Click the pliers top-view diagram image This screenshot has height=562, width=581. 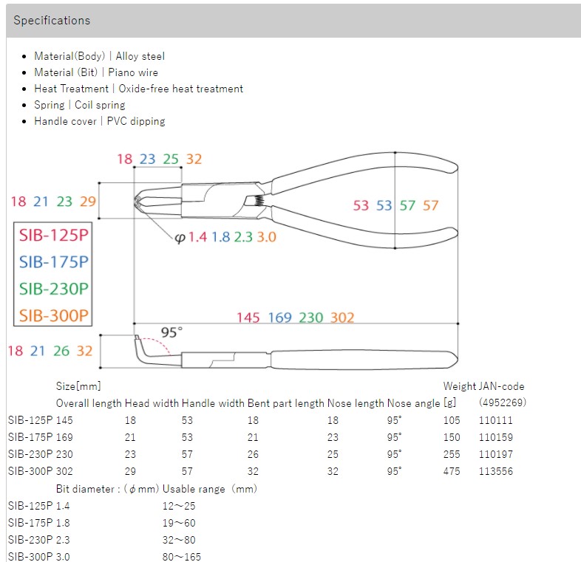[x=296, y=200]
